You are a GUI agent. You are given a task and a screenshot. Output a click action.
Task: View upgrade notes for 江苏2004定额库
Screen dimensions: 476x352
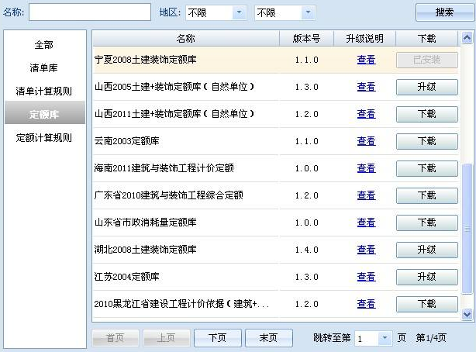point(367,277)
